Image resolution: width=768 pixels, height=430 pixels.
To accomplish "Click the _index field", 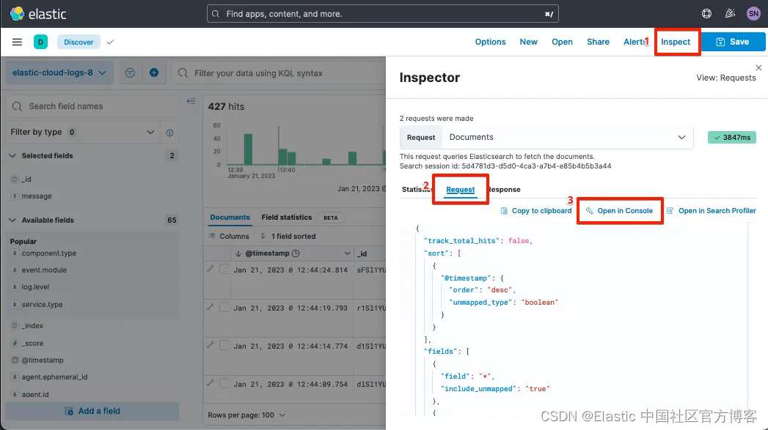I will point(32,326).
